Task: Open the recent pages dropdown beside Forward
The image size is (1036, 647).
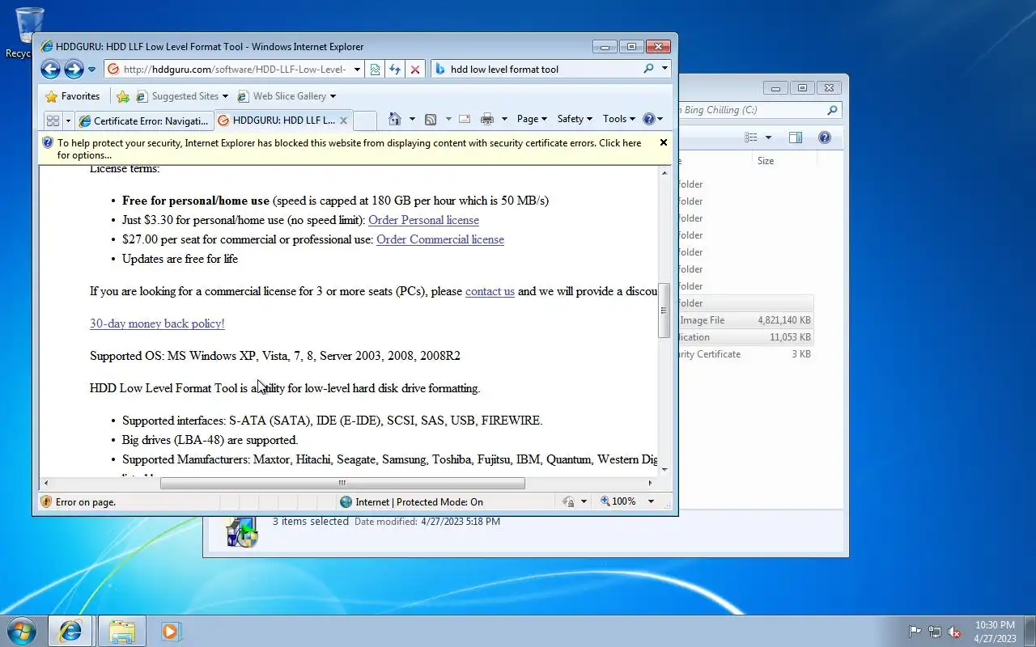Action: 91,70
